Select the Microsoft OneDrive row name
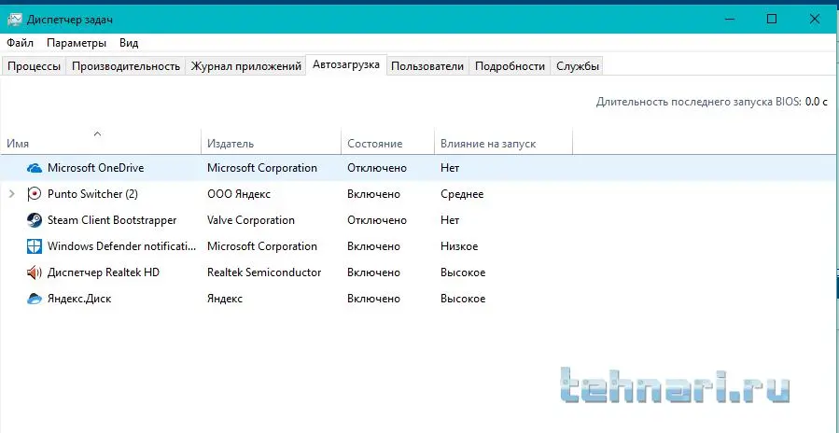This screenshot has width=839, height=433. point(96,168)
